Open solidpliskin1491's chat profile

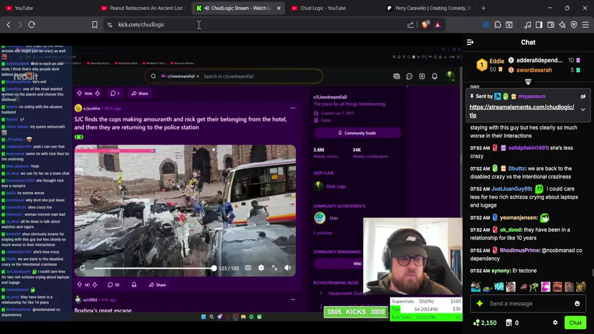528,148
